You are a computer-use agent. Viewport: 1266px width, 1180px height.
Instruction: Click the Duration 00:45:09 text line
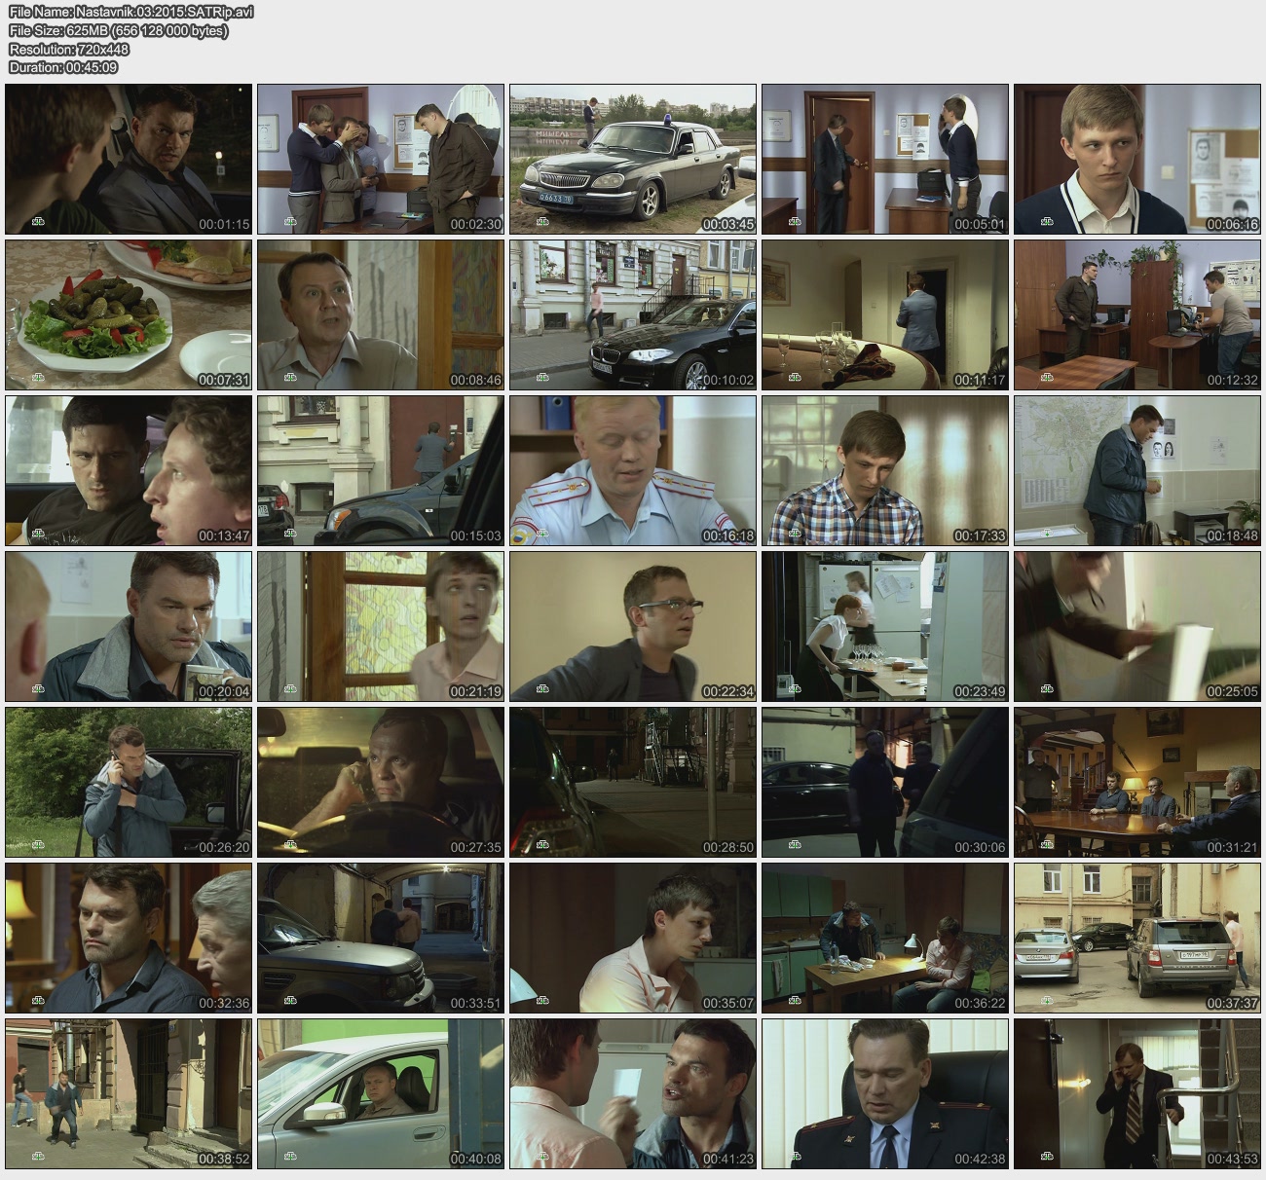coord(63,67)
